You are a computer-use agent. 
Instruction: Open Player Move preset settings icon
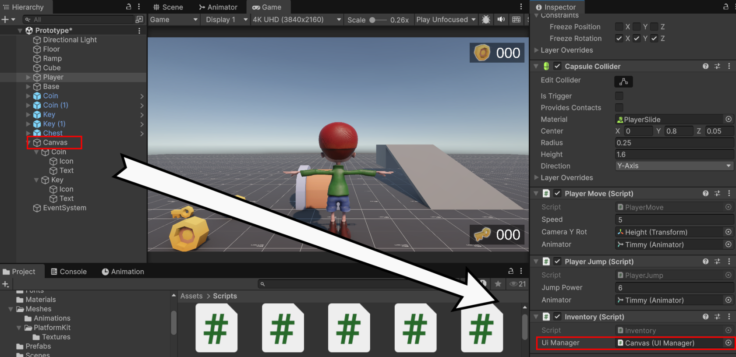(x=717, y=193)
